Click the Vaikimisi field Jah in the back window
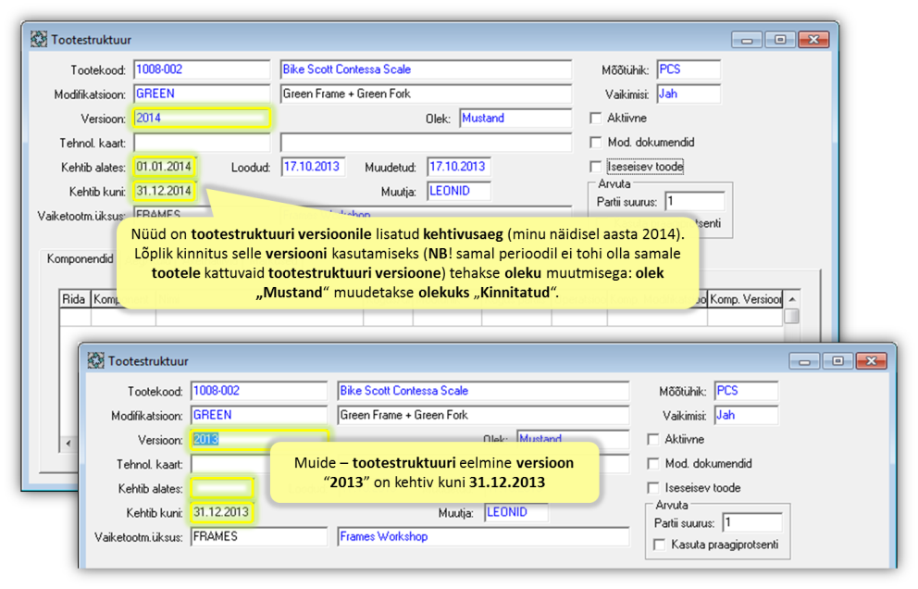Image resolution: width=918 pixels, height=589 pixels. 688,94
